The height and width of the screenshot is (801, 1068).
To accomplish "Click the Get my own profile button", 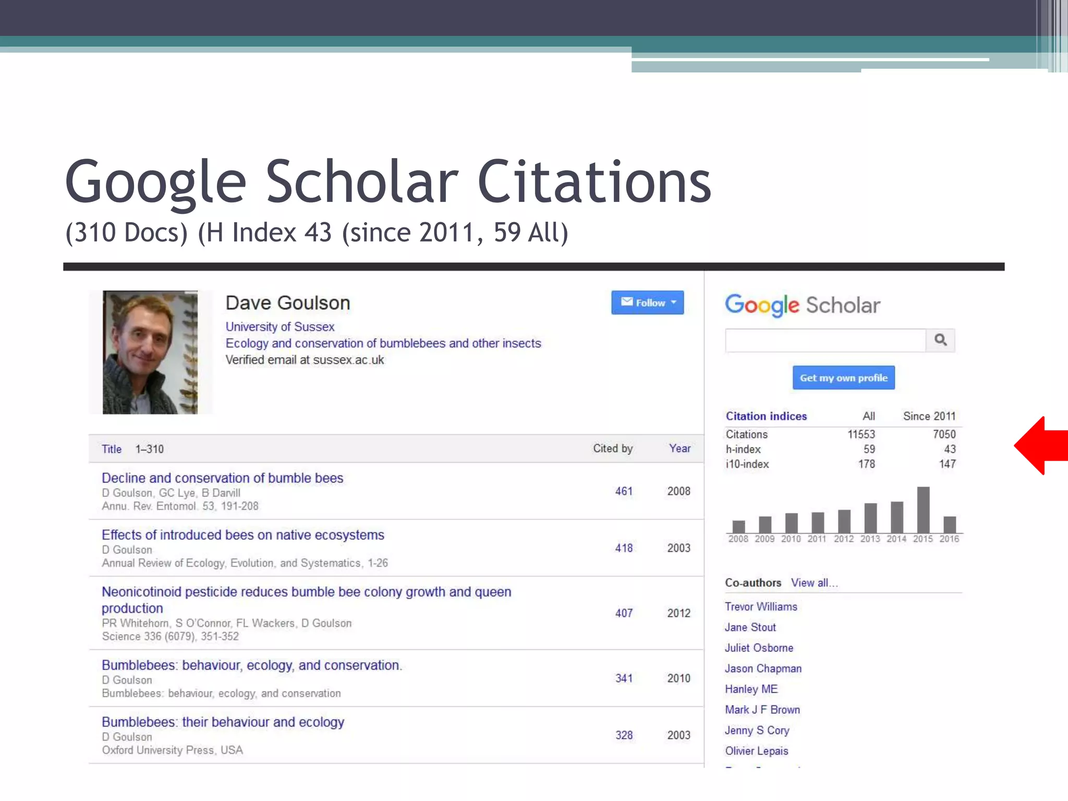I will pyautogui.click(x=844, y=378).
